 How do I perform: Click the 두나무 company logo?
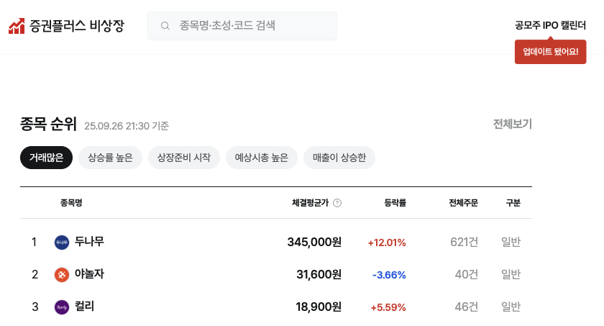point(62,242)
